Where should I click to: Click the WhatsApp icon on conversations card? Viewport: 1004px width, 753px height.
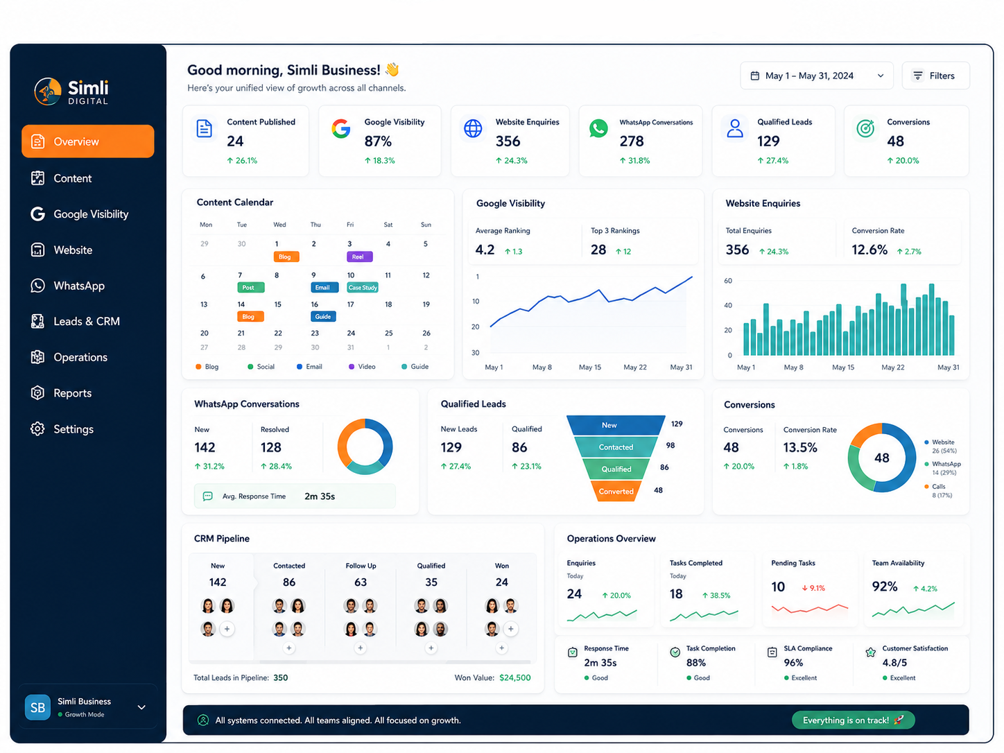pos(598,128)
